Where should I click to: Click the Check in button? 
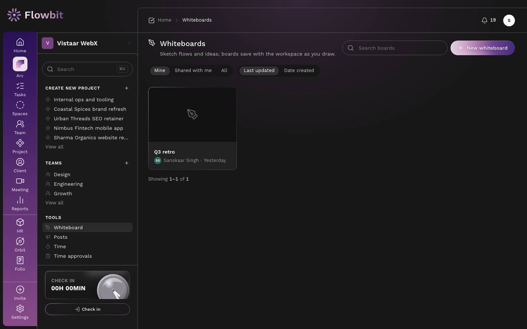tap(87, 309)
